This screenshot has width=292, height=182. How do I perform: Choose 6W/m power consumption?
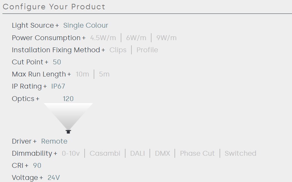coord(136,38)
